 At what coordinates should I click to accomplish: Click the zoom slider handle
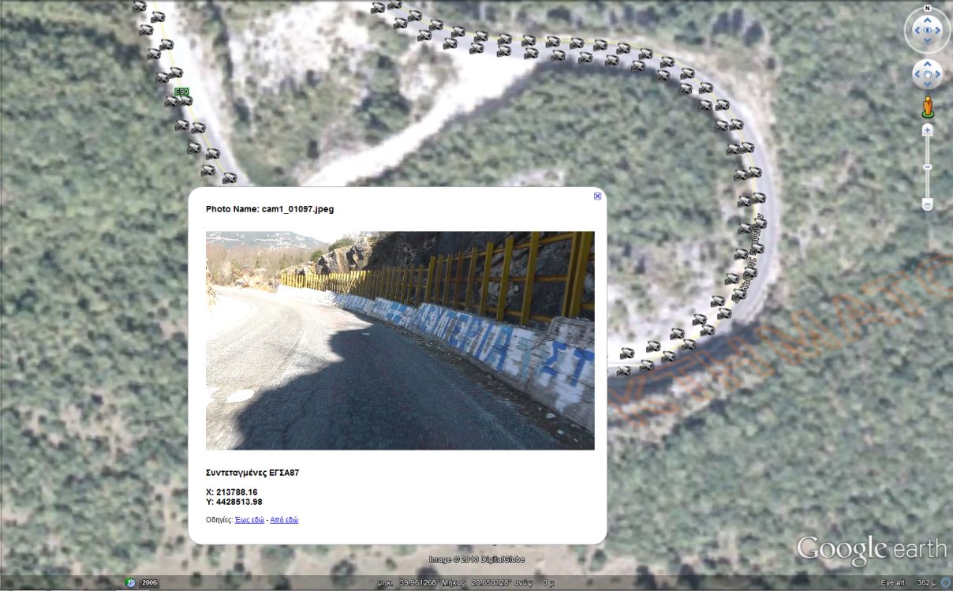point(928,166)
